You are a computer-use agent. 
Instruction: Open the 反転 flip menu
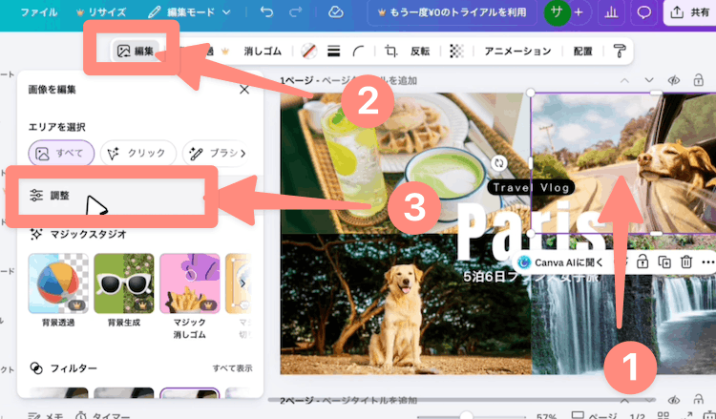[420, 52]
